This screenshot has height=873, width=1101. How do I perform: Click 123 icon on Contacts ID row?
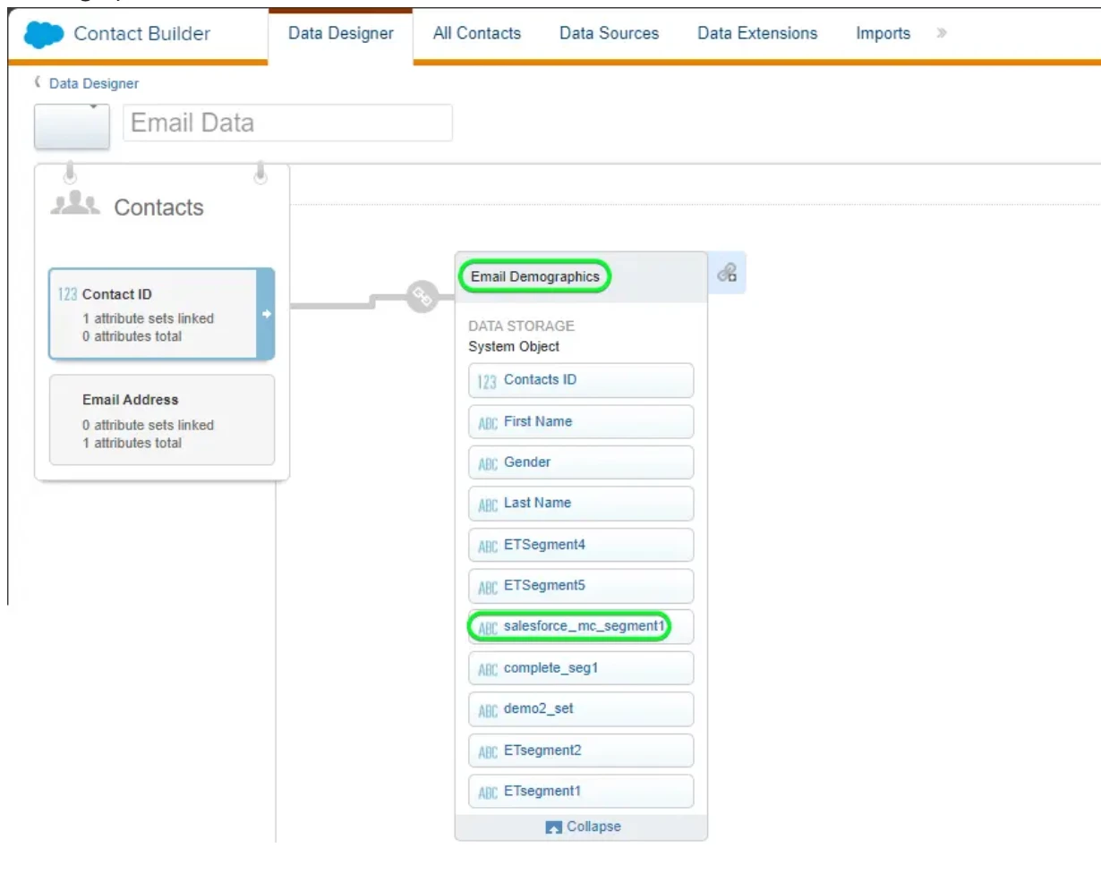click(487, 382)
